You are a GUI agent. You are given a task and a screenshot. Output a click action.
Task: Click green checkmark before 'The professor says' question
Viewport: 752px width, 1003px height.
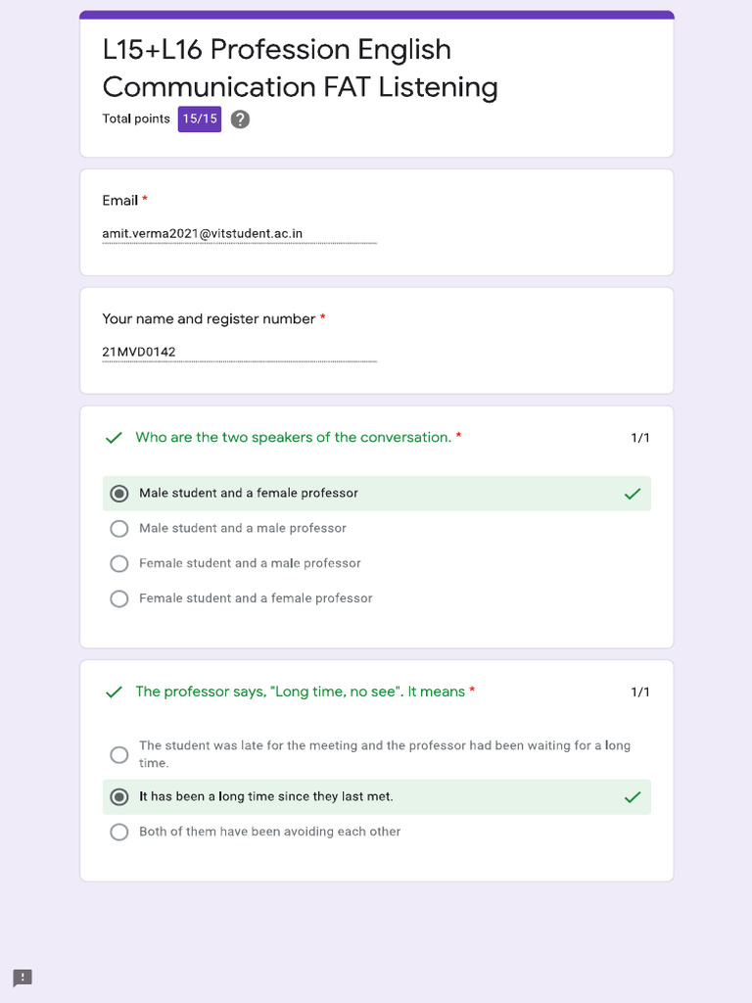tap(114, 693)
